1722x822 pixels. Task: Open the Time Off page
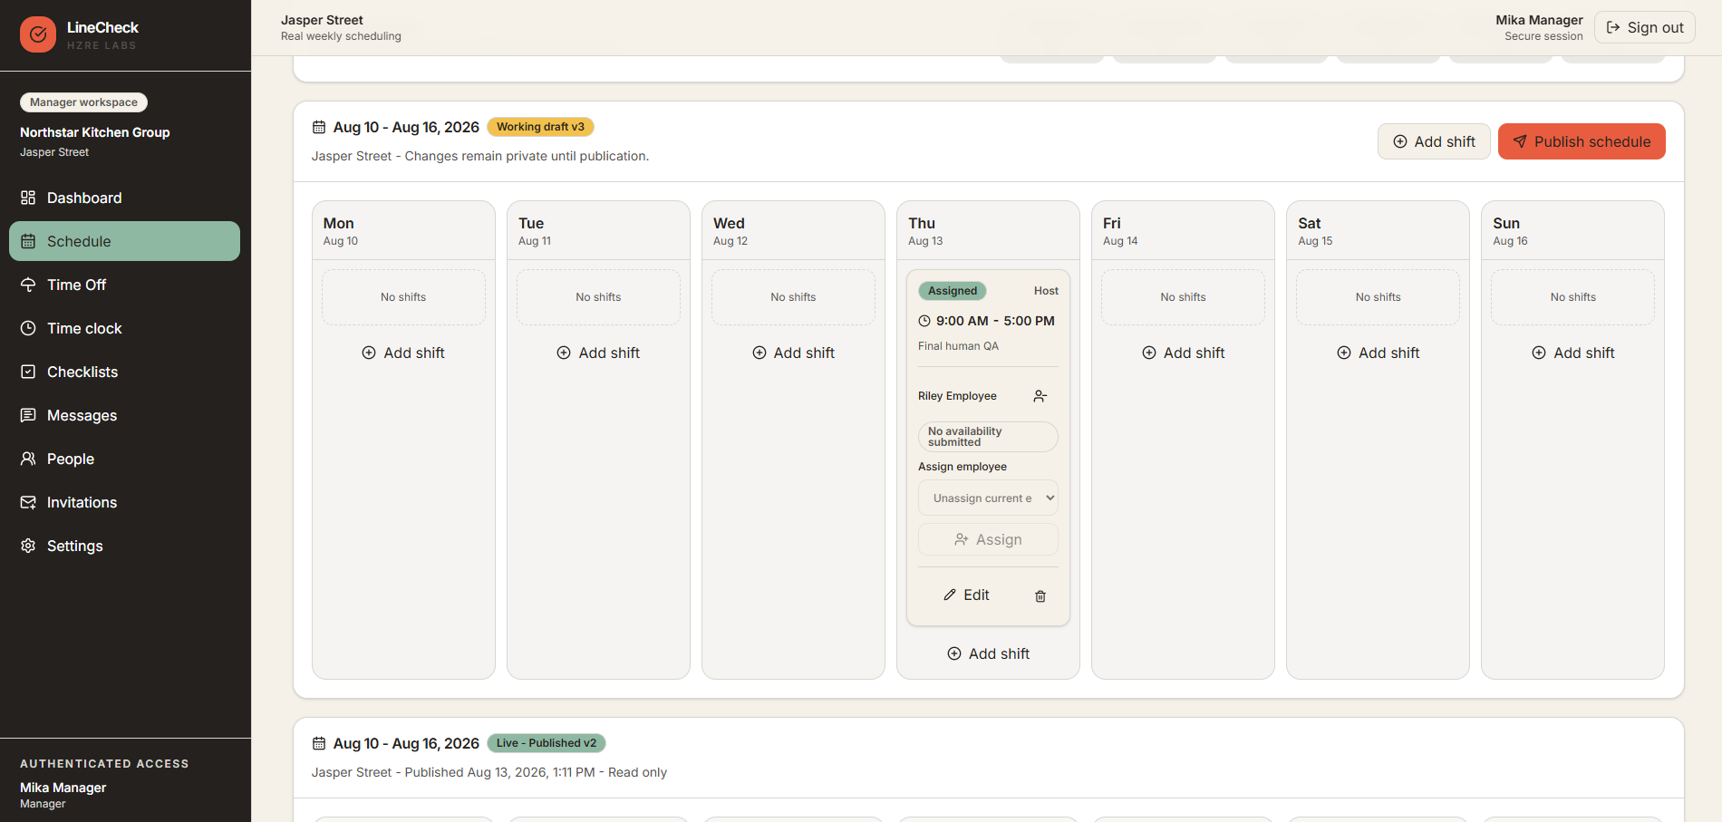point(124,285)
